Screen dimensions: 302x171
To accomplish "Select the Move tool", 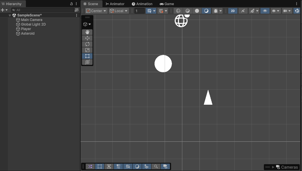I will click(87, 38).
